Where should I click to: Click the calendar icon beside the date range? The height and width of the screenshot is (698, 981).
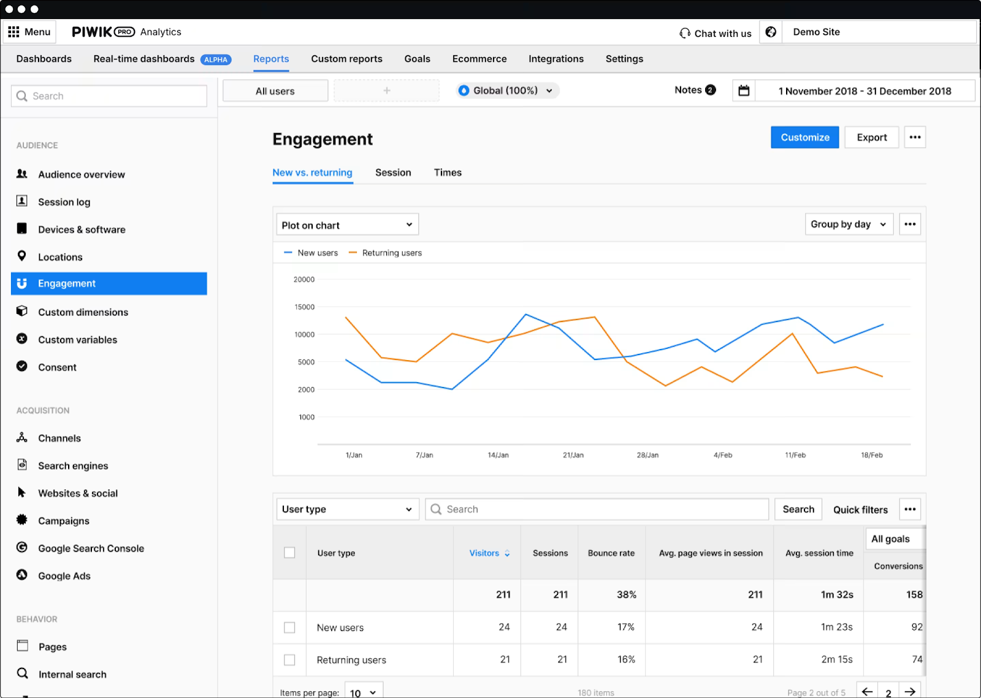pos(743,90)
